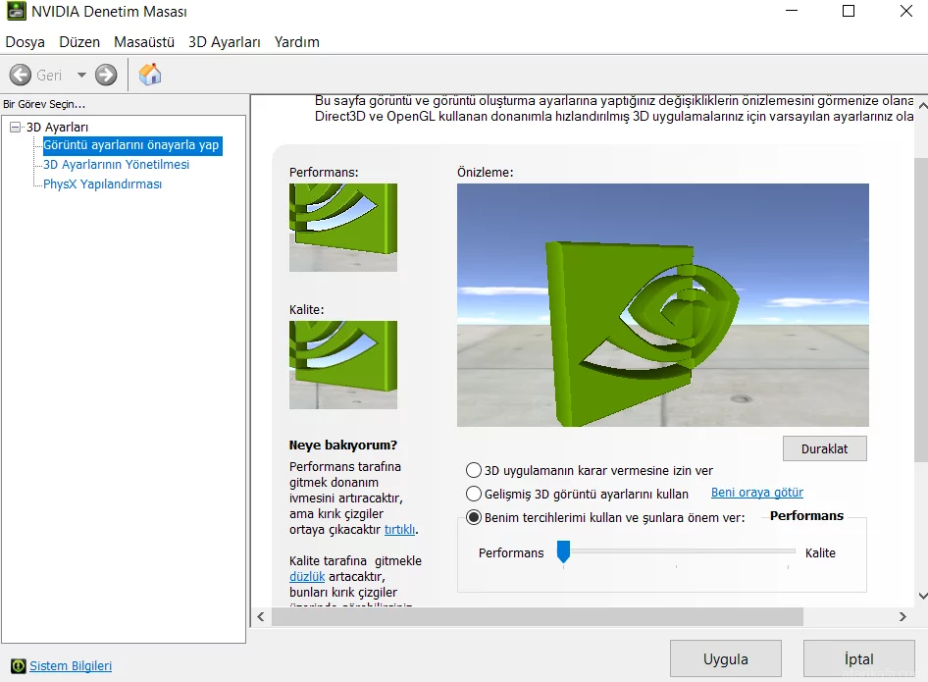The image size is (928, 682).
Task: Click the Performans-Kalite slider thumb
Action: coord(563,551)
